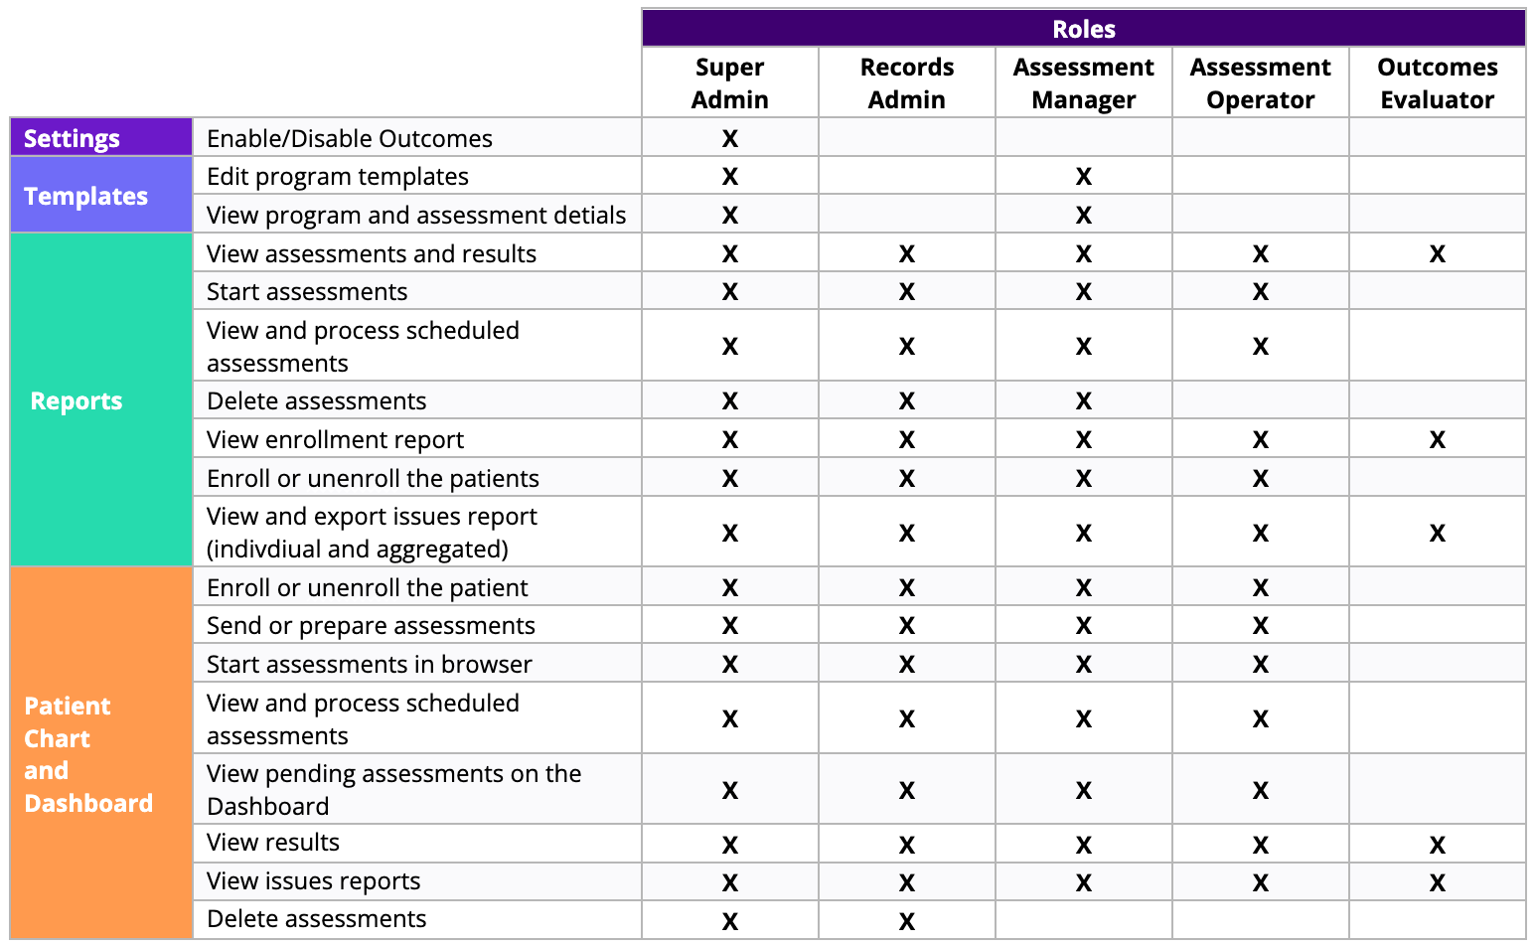Select the X for Super Admin Enable/Disable Outcomes
Viewport: 1536px width, 946px height.
(x=730, y=138)
